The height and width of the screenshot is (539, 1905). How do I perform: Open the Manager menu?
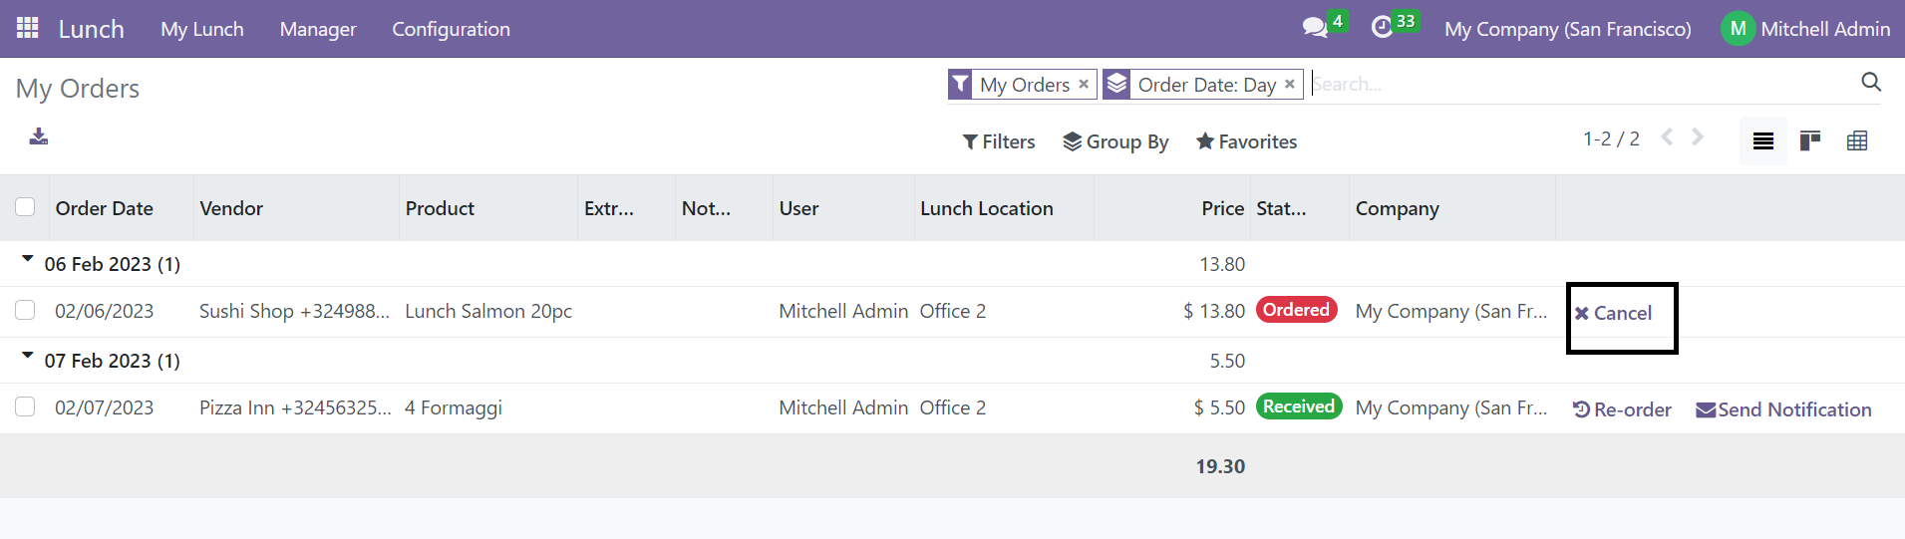tap(318, 29)
